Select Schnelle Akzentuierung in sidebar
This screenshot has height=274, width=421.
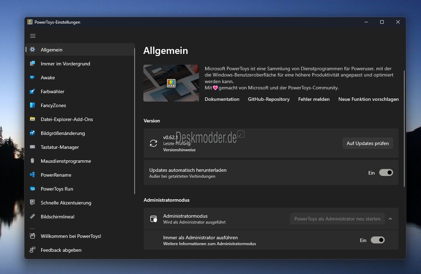click(x=80, y=203)
